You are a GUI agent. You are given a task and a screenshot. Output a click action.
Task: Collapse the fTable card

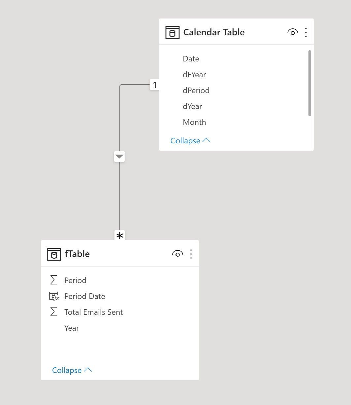(x=72, y=370)
